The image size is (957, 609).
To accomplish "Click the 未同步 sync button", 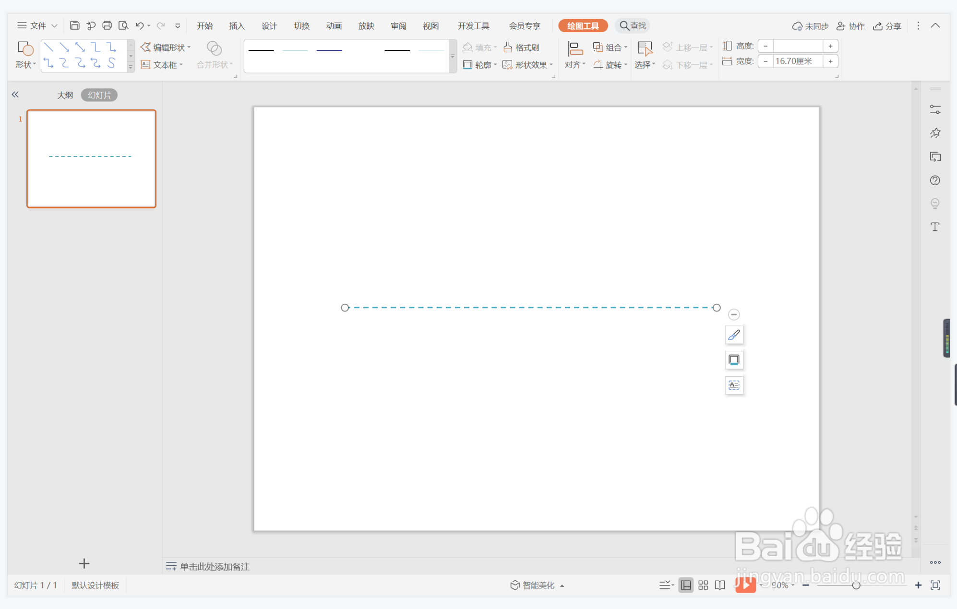I will (x=811, y=26).
